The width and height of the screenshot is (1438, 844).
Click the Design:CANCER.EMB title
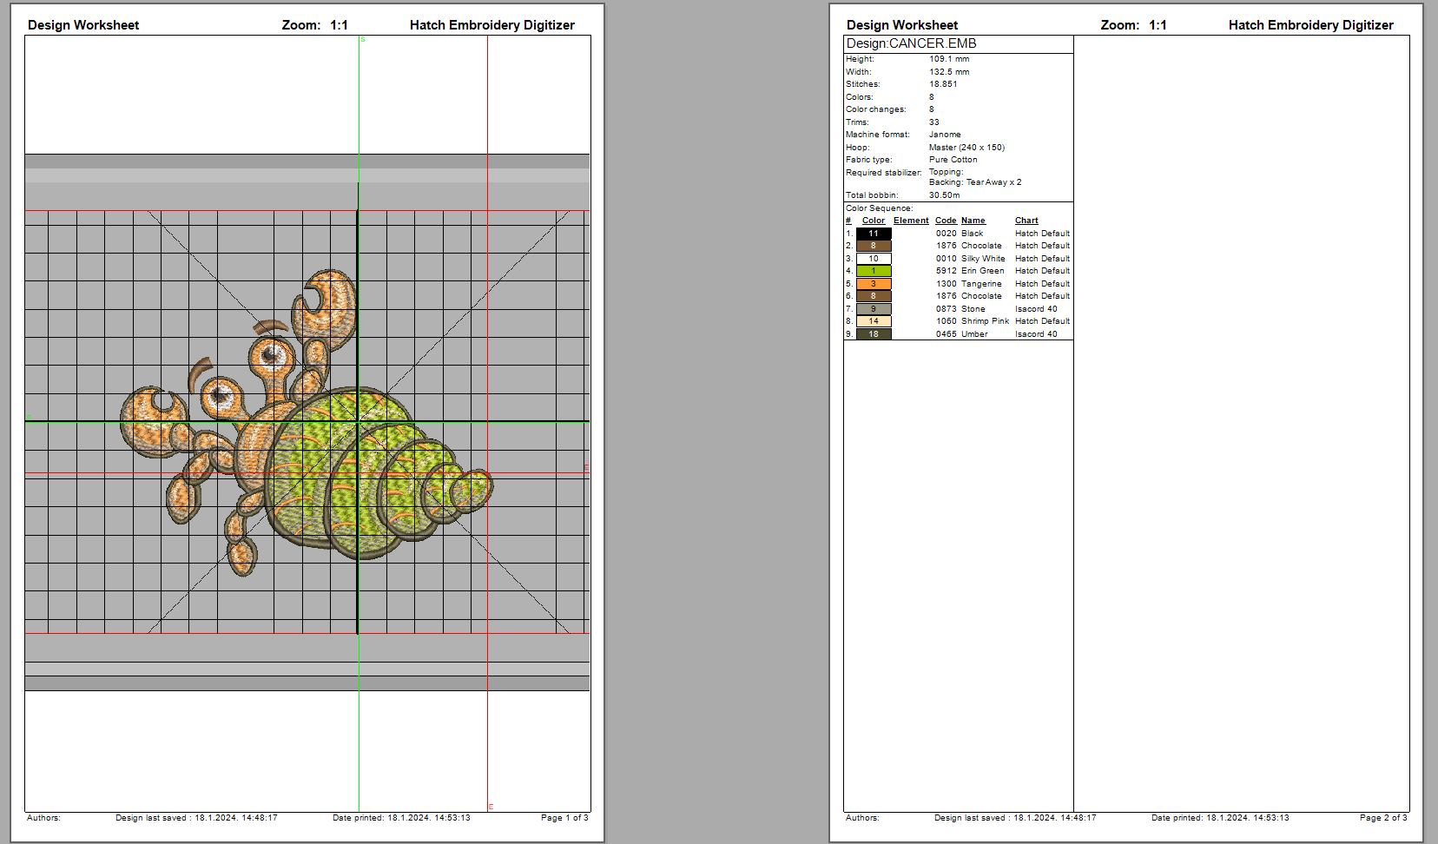click(x=911, y=43)
